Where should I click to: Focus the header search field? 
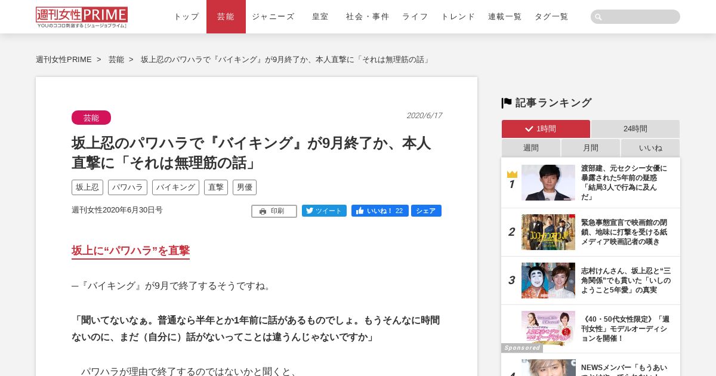point(635,17)
